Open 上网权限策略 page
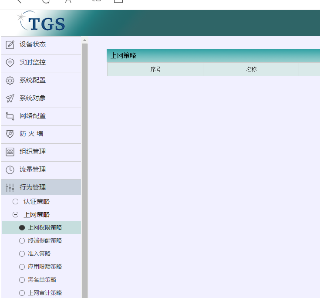 [x=45, y=227]
